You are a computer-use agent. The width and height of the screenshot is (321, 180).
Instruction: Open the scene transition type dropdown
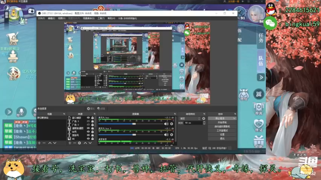189,118
